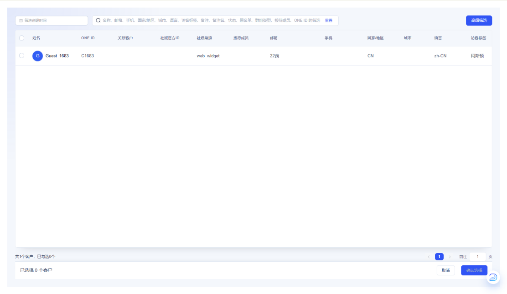
Task: Click the 访客标签 column header
Action: pyautogui.click(x=479, y=38)
